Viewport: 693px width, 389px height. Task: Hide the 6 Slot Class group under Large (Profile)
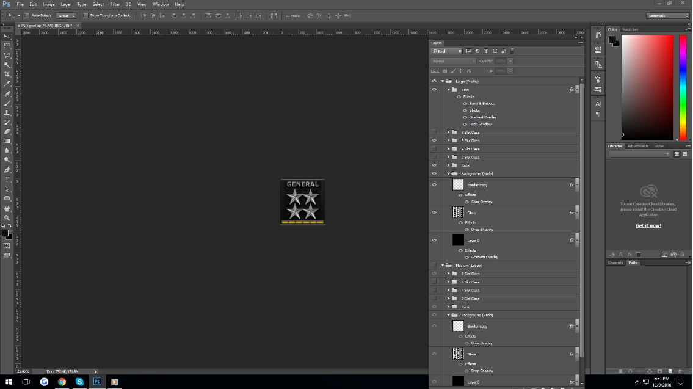pyautogui.click(x=434, y=140)
